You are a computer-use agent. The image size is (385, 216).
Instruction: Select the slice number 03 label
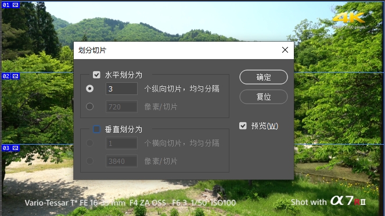coord(6,148)
